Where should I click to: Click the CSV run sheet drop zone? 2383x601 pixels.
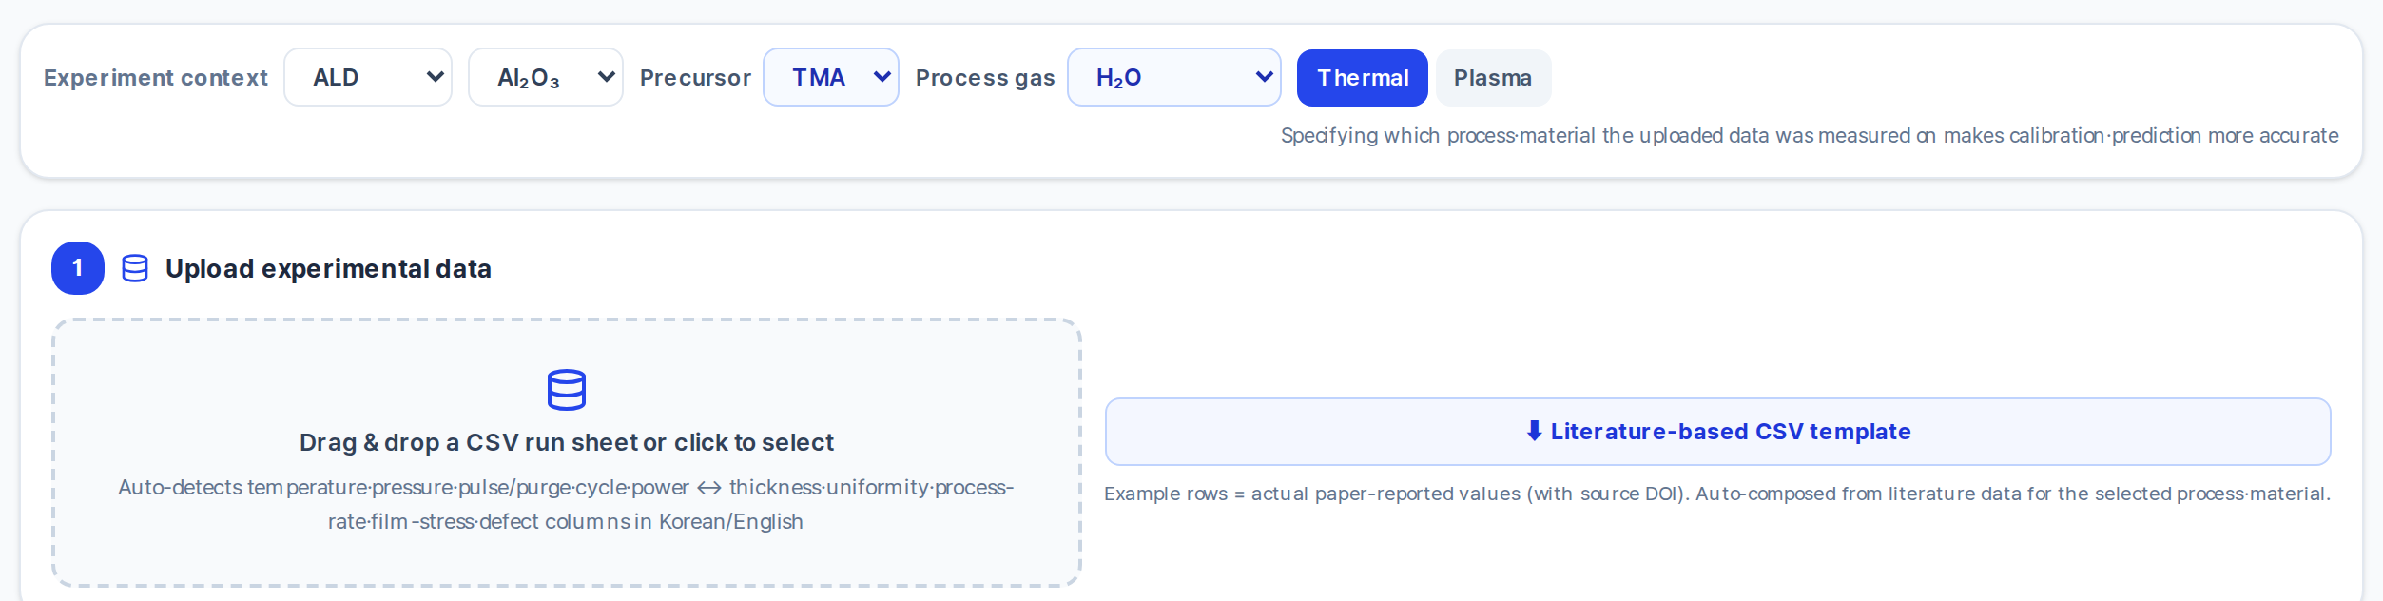pyautogui.click(x=567, y=453)
